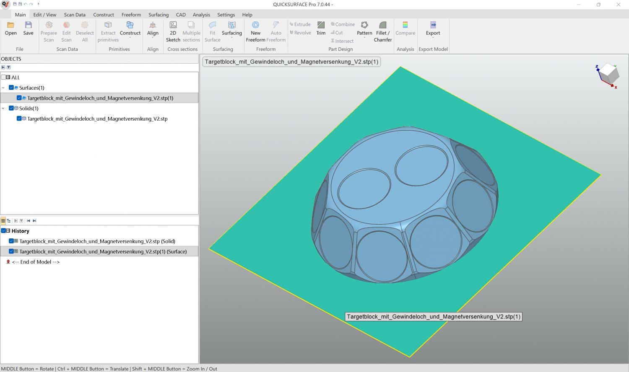Viewport: 629px width, 372px height.
Task: Open the Analysis ribbon tab
Action: tap(201, 15)
